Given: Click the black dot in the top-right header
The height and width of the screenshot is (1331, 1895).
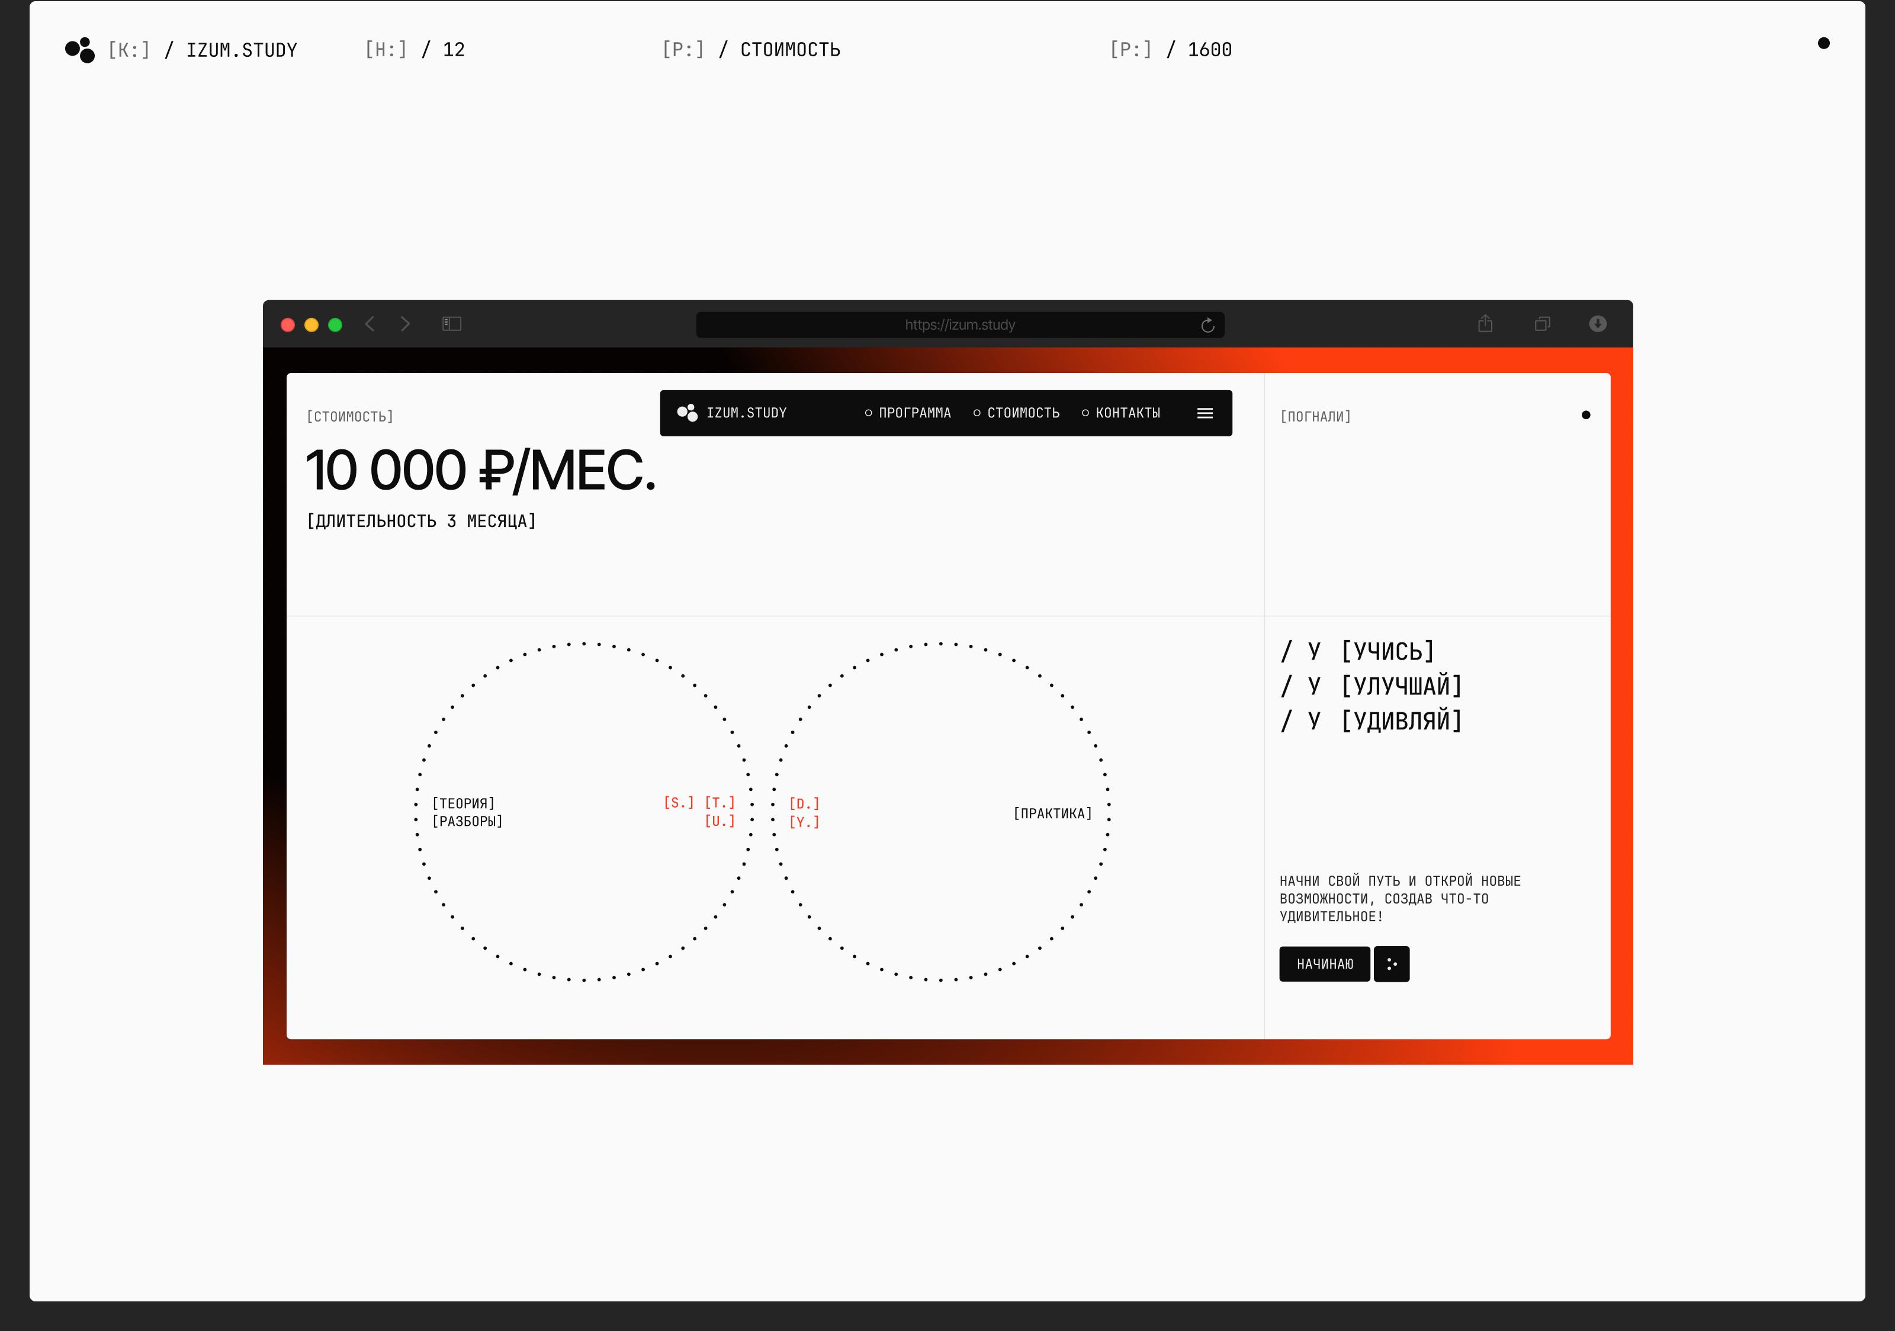Looking at the screenshot, I should coord(1823,44).
